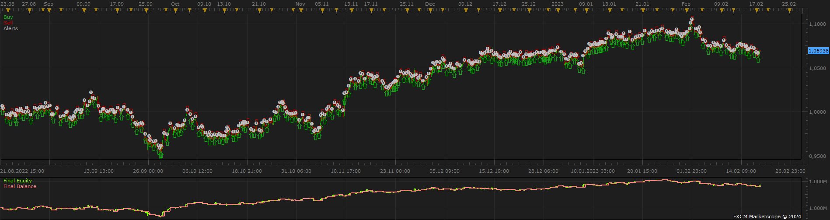Select the red Sell legend label
The image size is (830, 220).
click(x=8, y=23)
